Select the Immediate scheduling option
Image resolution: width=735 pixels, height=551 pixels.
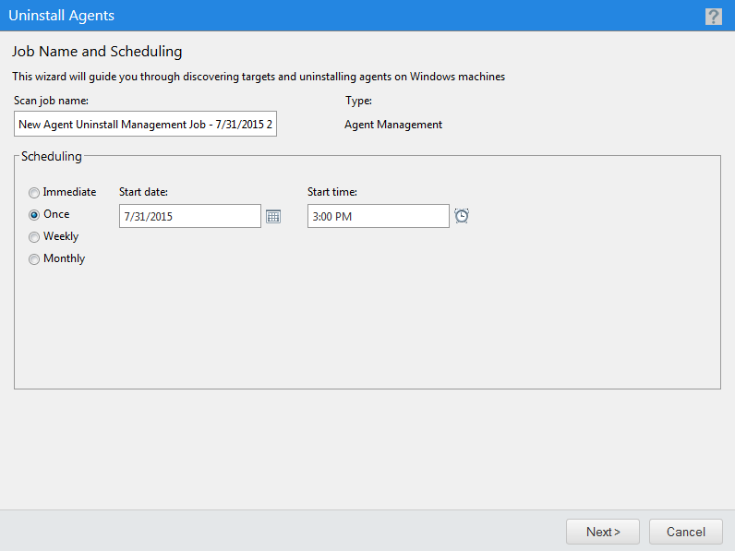tap(34, 193)
